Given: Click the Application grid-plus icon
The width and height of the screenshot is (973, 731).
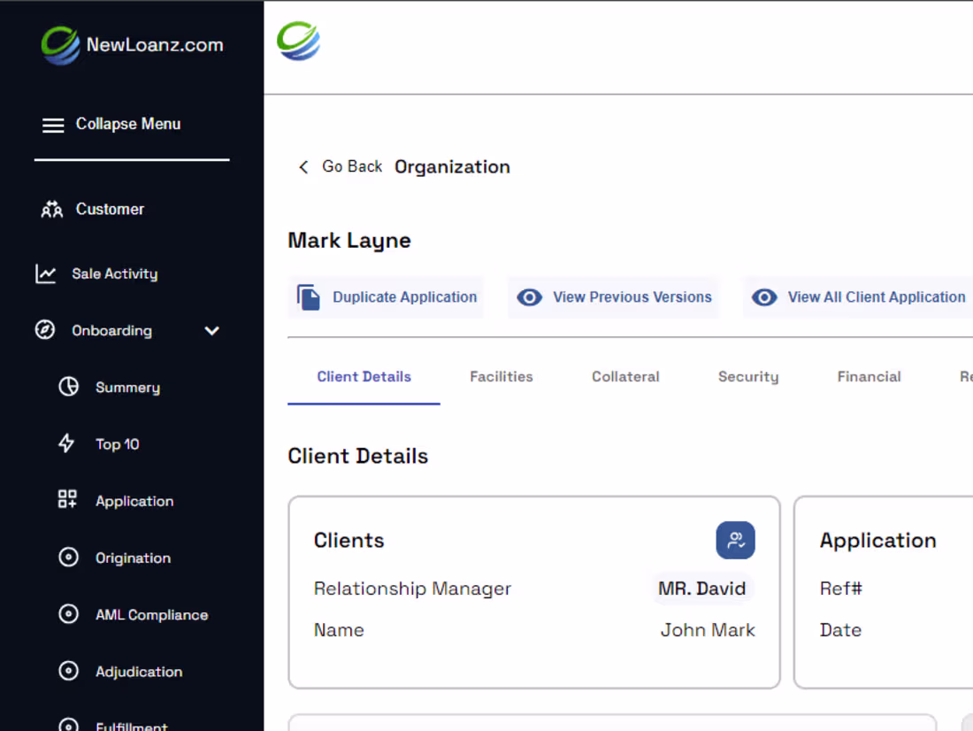Looking at the screenshot, I should [x=67, y=500].
